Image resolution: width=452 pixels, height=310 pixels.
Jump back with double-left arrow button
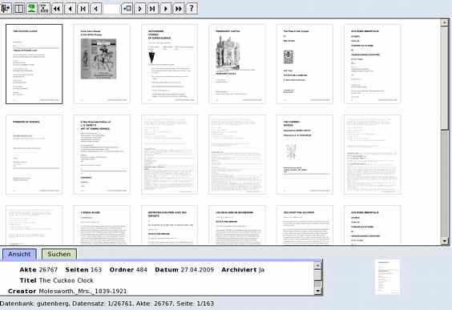pos(57,8)
